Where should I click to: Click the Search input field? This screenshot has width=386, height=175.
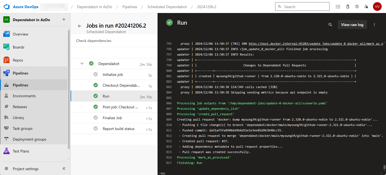(x=302, y=7)
